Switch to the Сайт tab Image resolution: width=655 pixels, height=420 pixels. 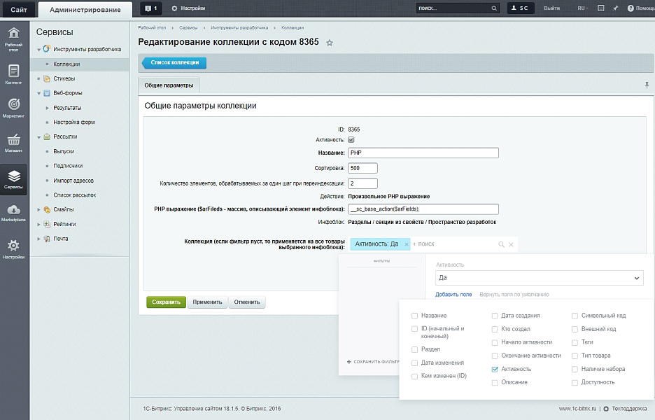pyautogui.click(x=18, y=9)
